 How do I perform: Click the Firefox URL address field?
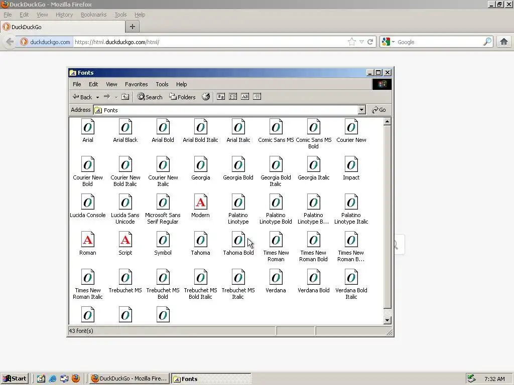coord(210,42)
